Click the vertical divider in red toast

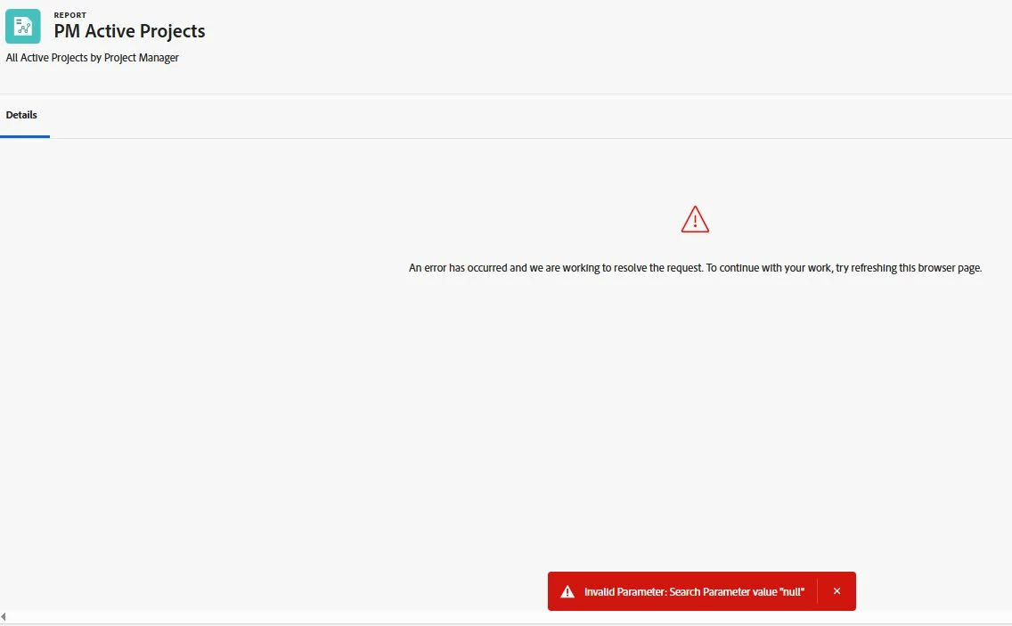point(817,591)
